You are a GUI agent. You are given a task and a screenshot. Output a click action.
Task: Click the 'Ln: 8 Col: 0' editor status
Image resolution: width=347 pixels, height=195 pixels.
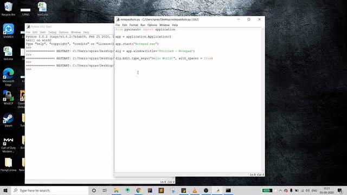tap(256, 174)
